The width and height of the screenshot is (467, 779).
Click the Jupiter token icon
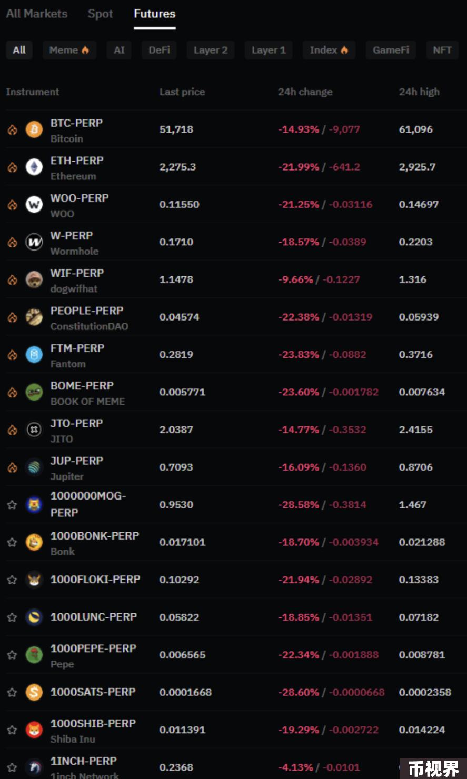[34, 467]
